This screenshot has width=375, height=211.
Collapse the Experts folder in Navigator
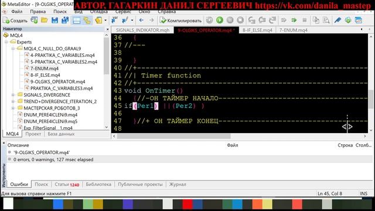(x=6, y=42)
